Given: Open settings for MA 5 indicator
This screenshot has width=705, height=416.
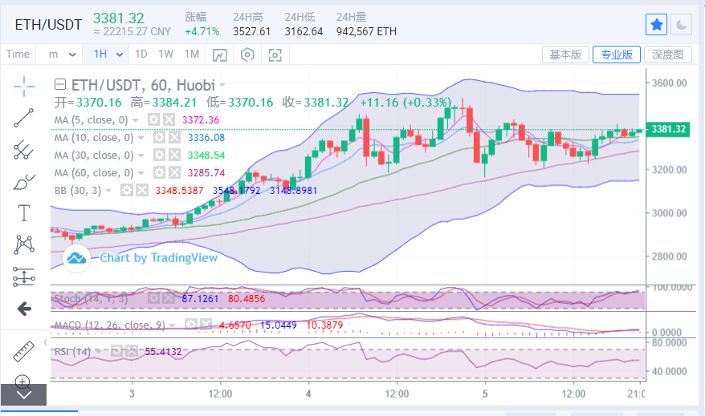Looking at the screenshot, I should [154, 119].
